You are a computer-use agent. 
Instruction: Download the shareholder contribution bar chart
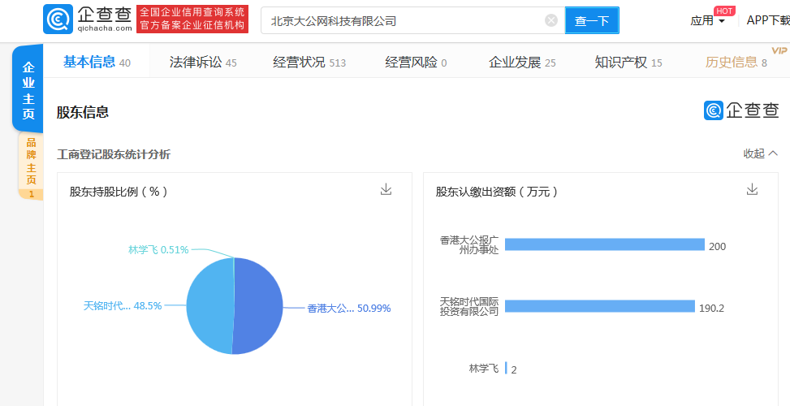pos(752,189)
